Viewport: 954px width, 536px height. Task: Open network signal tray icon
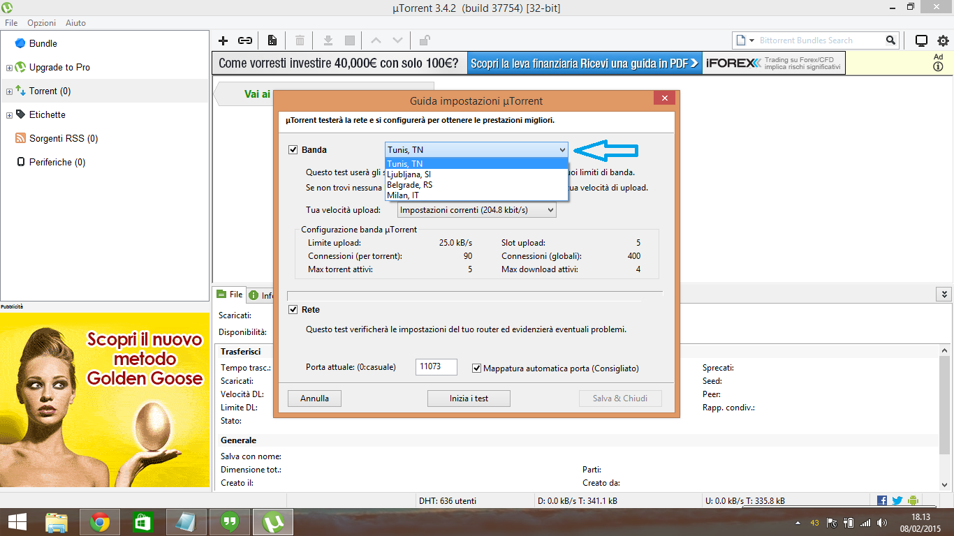tap(865, 523)
